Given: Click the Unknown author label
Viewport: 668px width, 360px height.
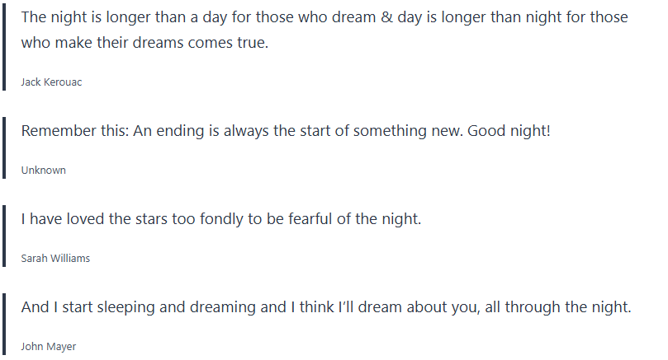Looking at the screenshot, I should pyautogui.click(x=43, y=171).
